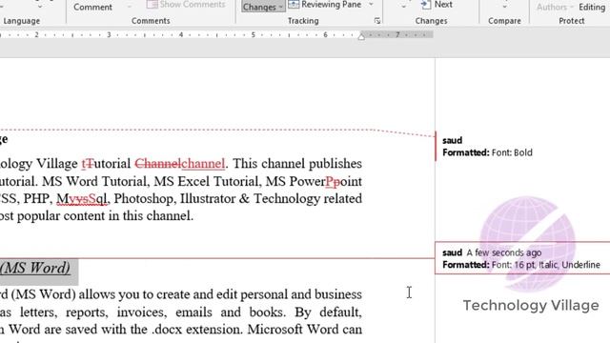This screenshot has height=343, width=610.
Task: Click '.docx' in the last paragraph line
Action: pos(168,330)
